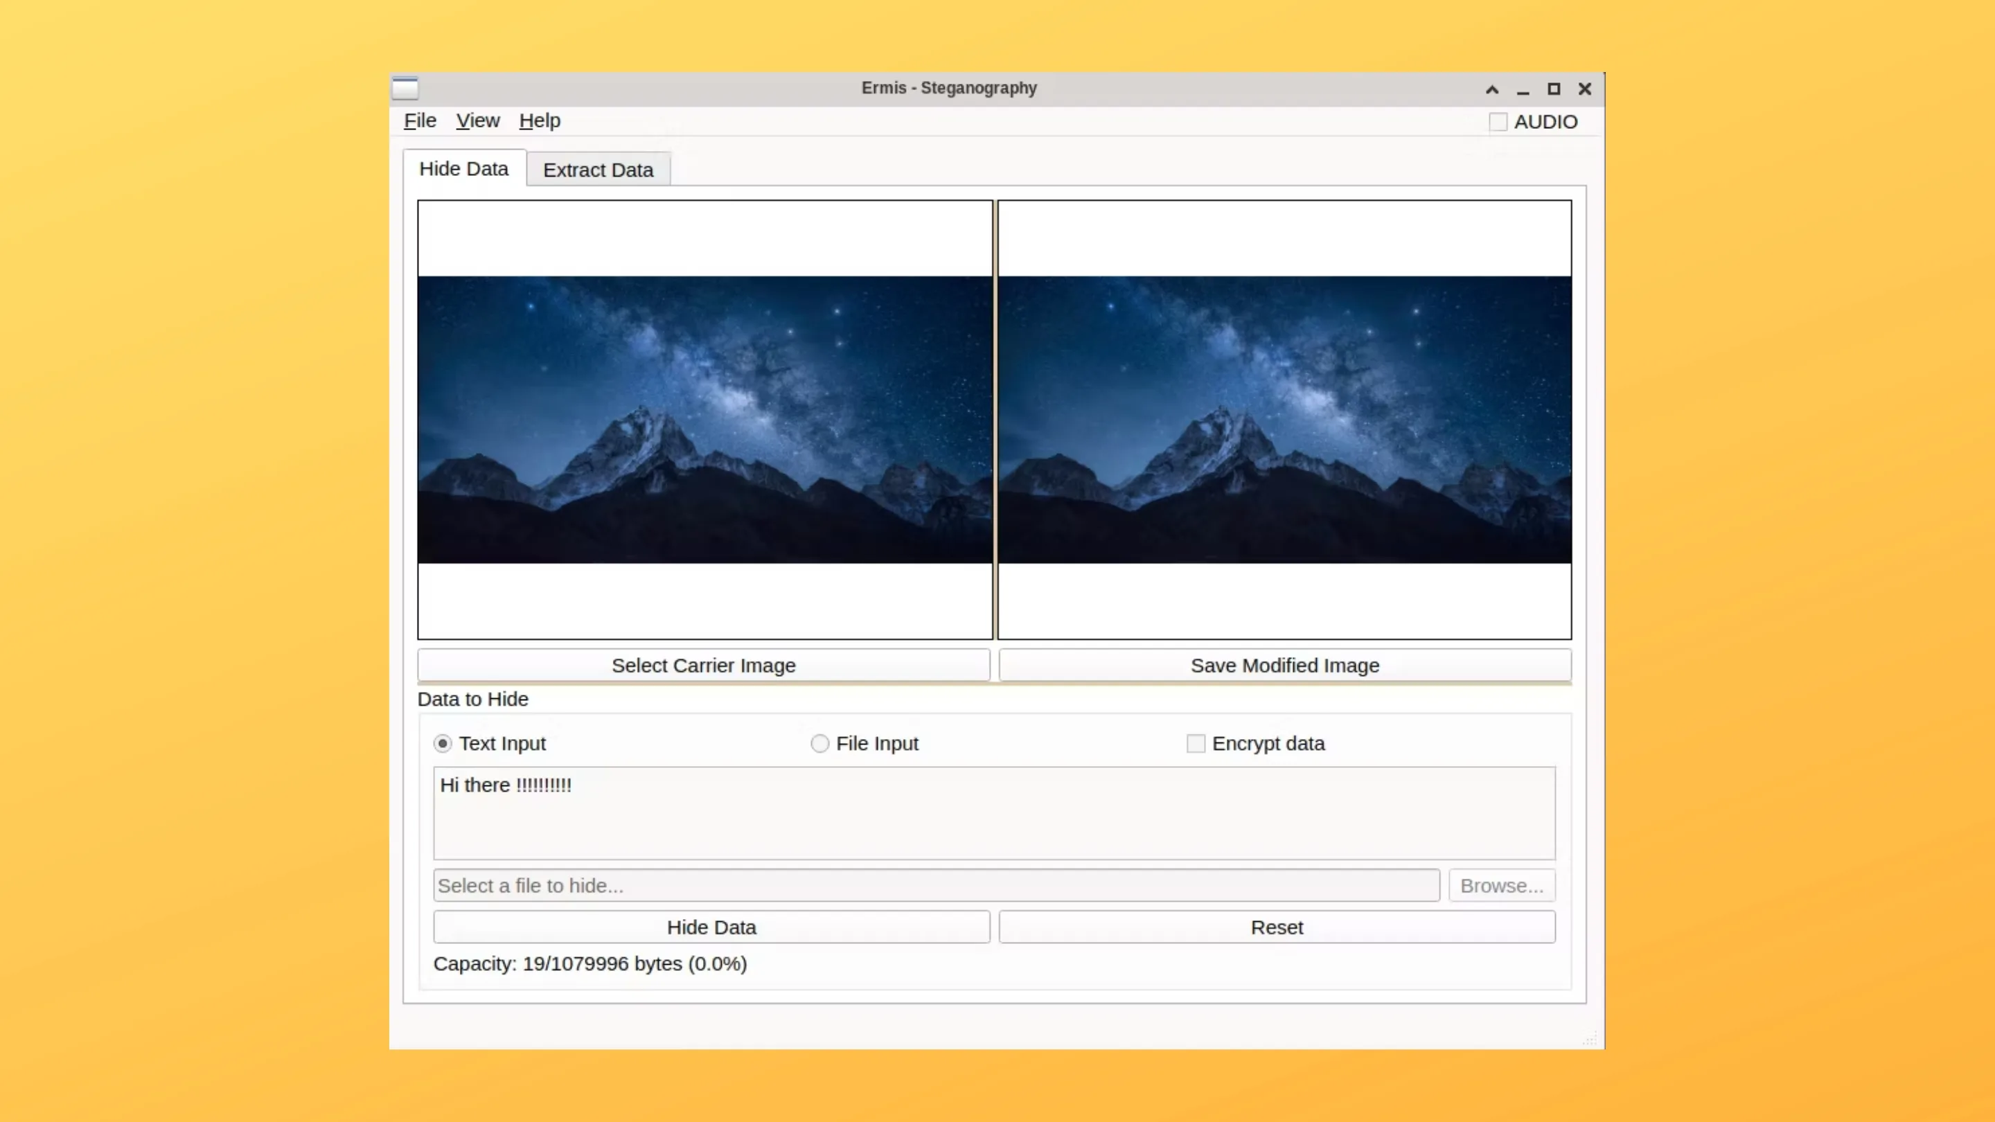Enable the AUDIO checkbox
Image resolution: width=1995 pixels, height=1122 pixels.
point(1498,123)
